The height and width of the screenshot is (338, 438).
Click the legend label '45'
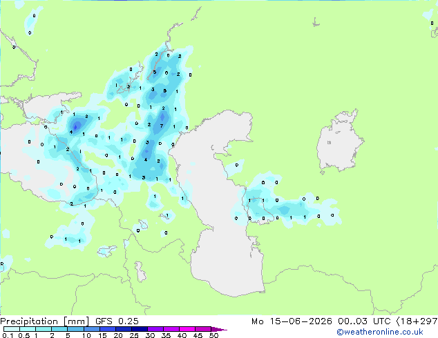point(198,335)
